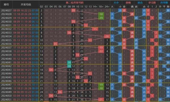This screenshot has height=102, width=170.
Task: Click teal 08 cell in row 2024042
Action: point(69,66)
